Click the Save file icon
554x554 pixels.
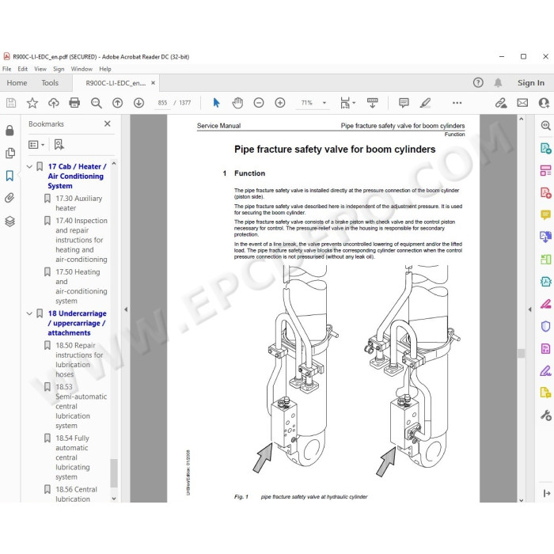(11, 103)
